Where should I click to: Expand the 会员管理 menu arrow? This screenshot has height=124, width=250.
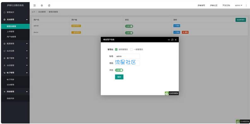tap(27, 65)
